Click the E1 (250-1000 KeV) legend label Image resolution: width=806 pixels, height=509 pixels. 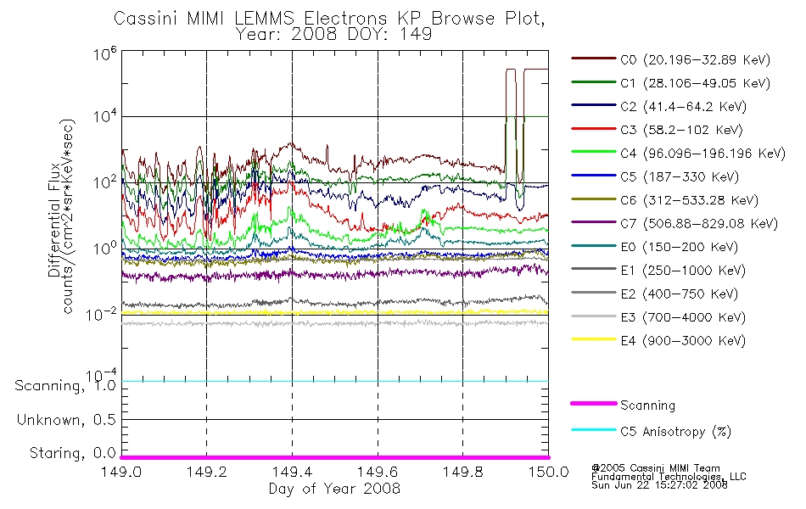(x=683, y=271)
